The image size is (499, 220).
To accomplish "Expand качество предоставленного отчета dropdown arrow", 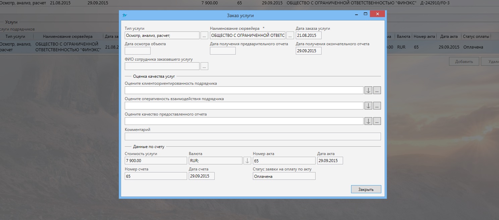I will pyautogui.click(x=368, y=121).
